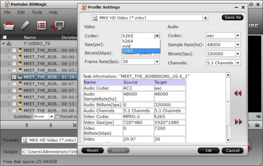Click the Output path input field
The width and height of the screenshot is (263, 166).
coord(49,152)
